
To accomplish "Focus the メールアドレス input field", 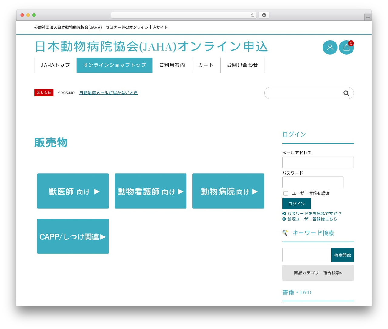I will [318, 162].
